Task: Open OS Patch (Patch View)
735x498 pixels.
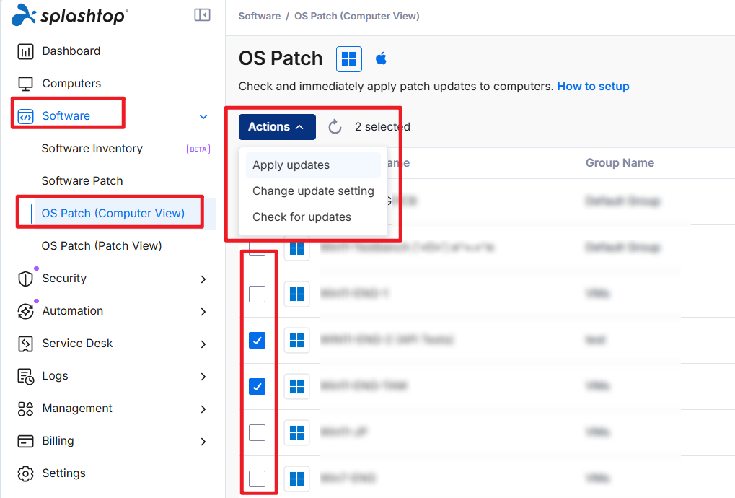Action: (102, 245)
